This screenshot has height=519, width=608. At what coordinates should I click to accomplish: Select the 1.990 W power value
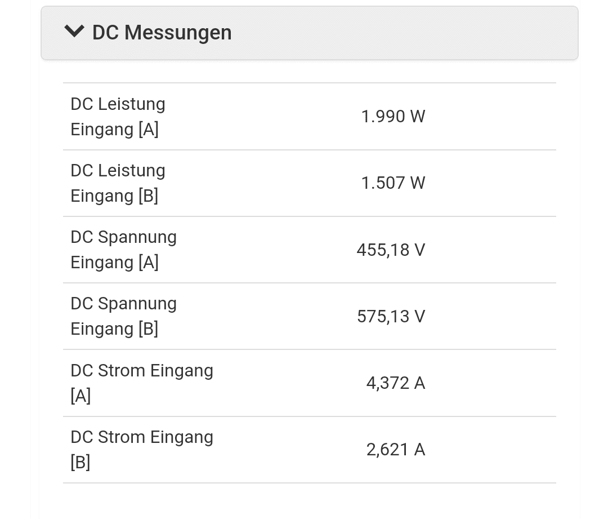[393, 117]
